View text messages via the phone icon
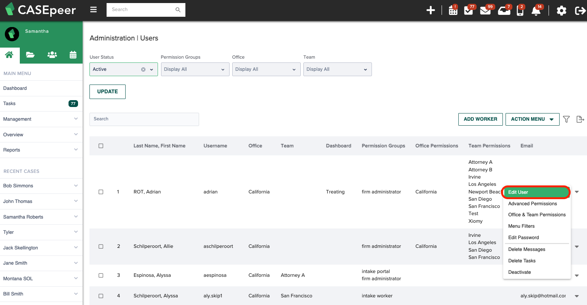Image resolution: width=587 pixels, height=305 pixels. tap(520, 10)
